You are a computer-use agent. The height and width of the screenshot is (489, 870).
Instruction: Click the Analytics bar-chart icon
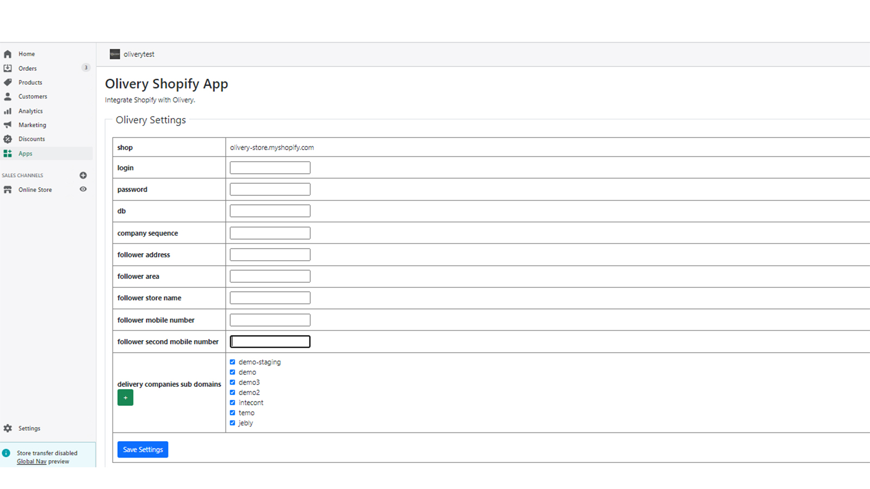tap(8, 110)
